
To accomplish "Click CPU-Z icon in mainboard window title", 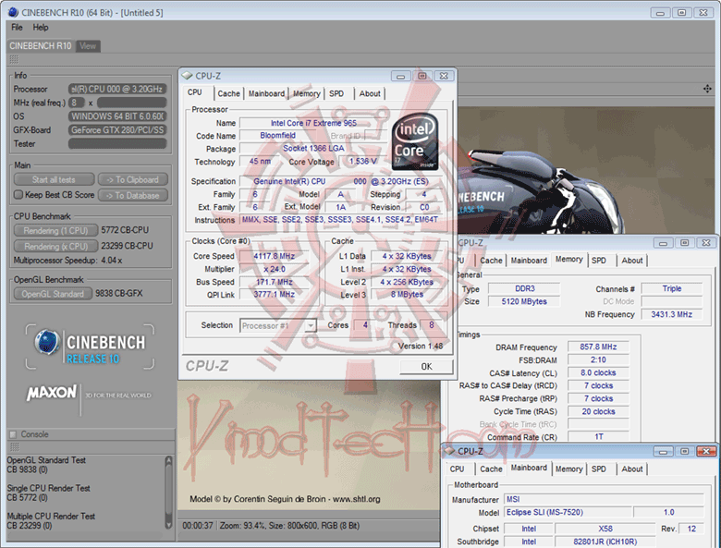I will [450, 451].
